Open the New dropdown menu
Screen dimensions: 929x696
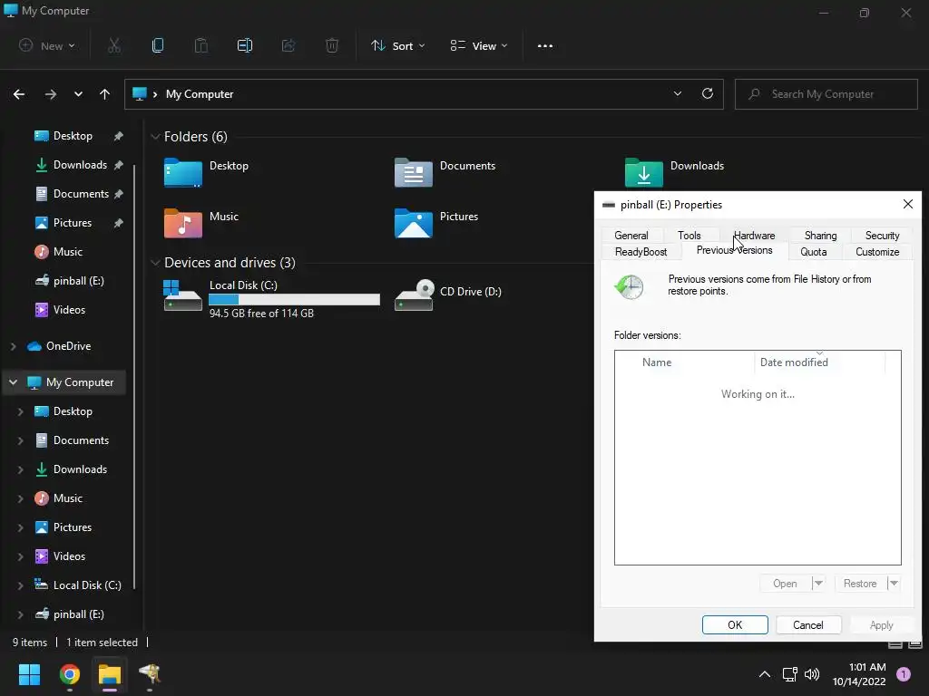click(x=47, y=45)
